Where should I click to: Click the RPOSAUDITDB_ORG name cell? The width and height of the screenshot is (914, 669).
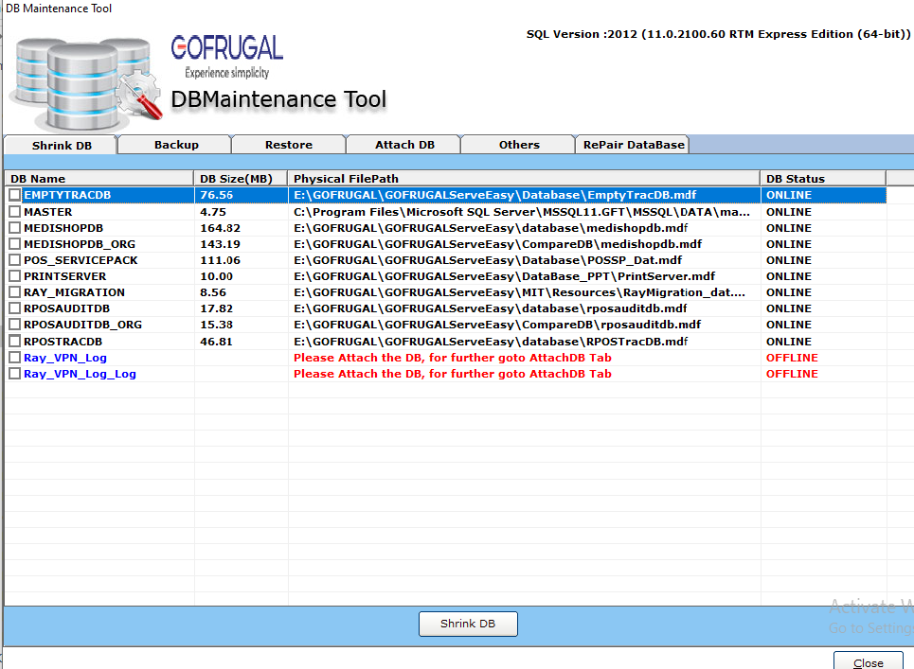82,325
